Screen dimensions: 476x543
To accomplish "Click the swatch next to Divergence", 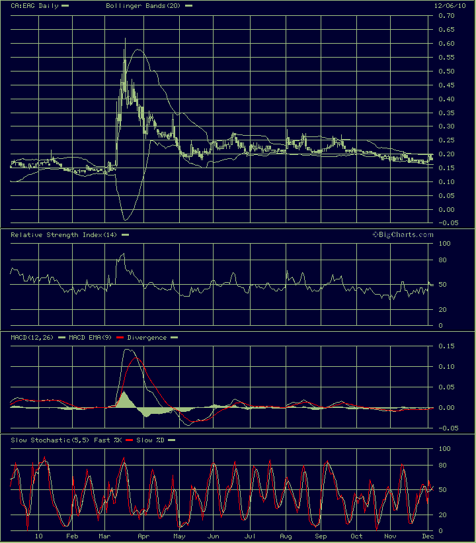I will 175,338.
